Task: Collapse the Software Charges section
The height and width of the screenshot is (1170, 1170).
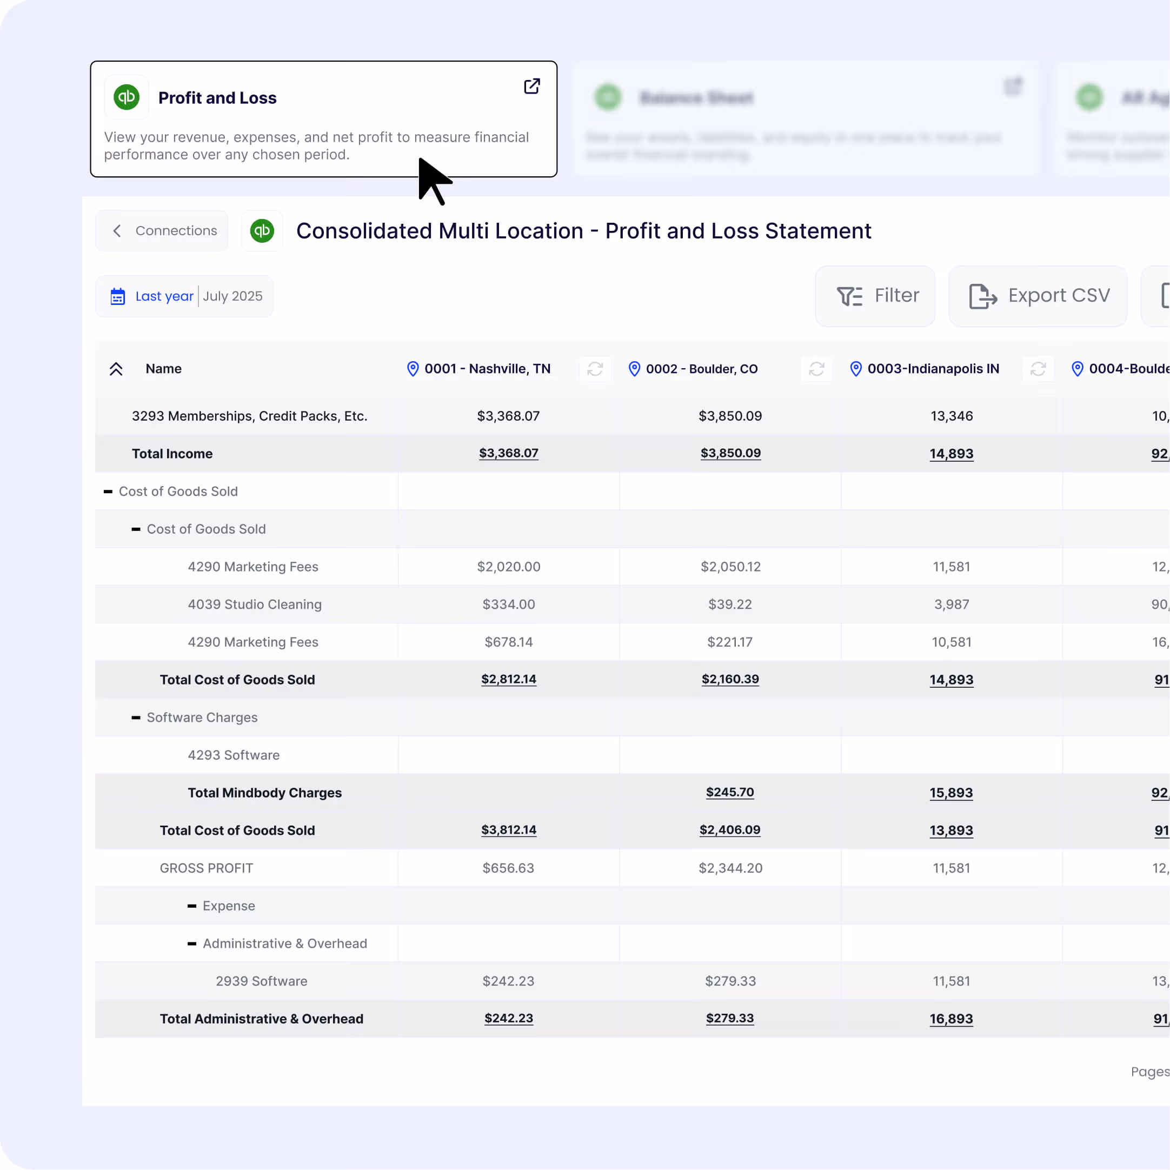Action: [x=136, y=717]
